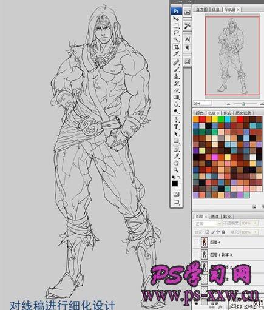Show the hidden layer 图层 4
The width and height of the screenshot is (264, 310).
point(196,242)
